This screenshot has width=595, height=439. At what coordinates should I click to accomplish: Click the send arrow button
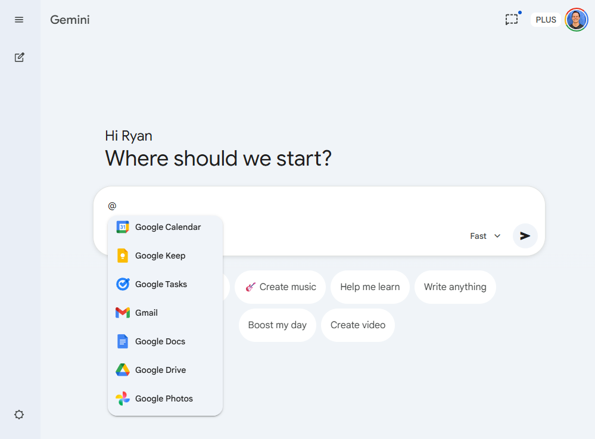click(x=525, y=236)
